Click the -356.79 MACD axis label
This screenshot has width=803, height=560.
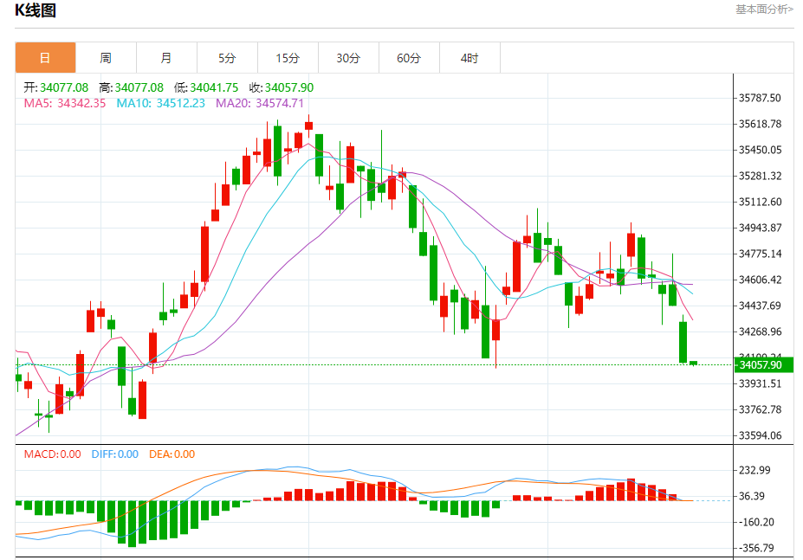click(756, 548)
